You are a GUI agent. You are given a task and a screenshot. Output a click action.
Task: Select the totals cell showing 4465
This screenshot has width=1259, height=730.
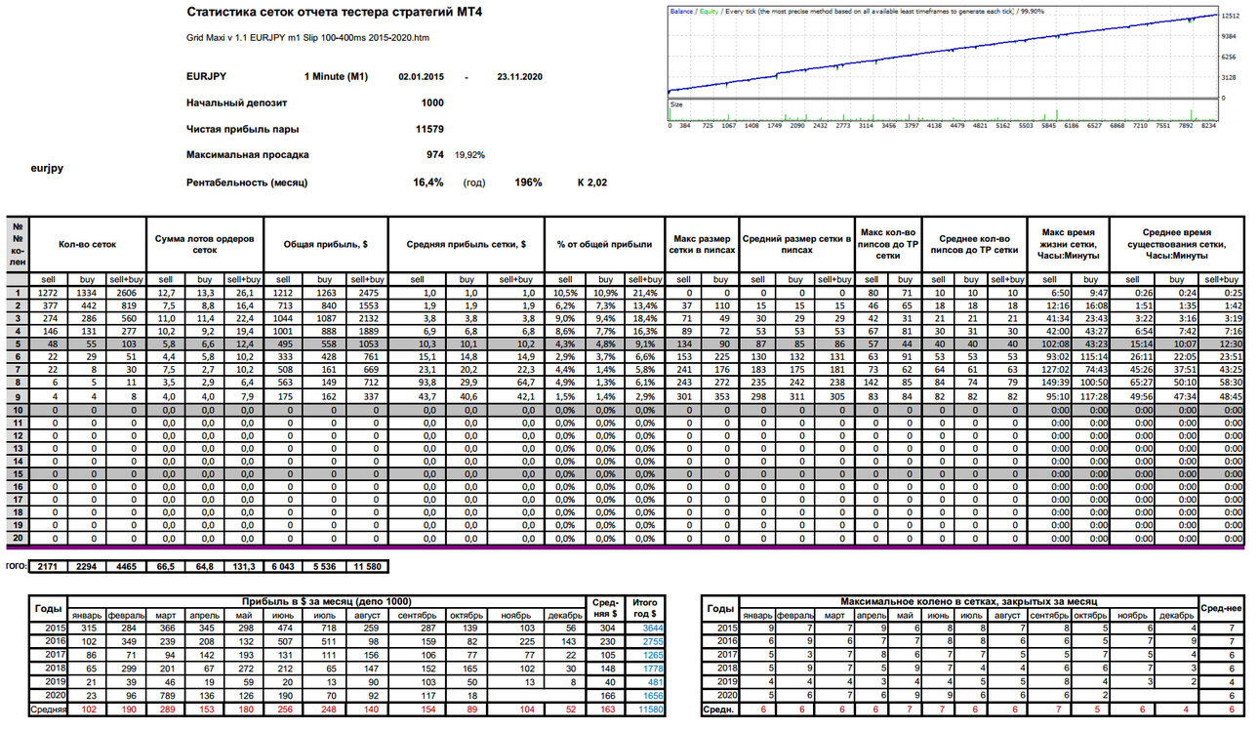pos(127,566)
